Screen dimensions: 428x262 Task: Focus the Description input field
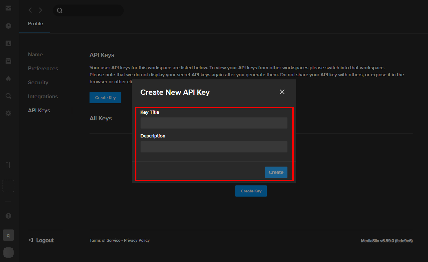[214, 147]
